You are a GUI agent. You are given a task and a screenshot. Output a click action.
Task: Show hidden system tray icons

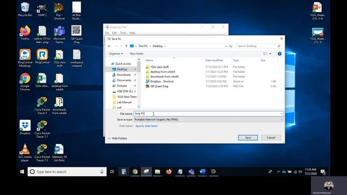278,172
